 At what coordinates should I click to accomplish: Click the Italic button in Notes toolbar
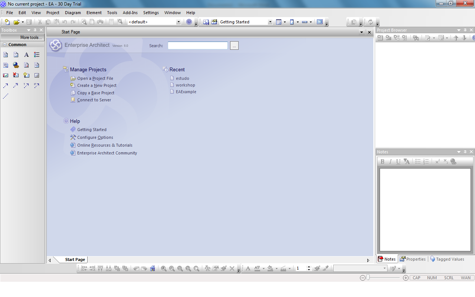tap(390, 161)
